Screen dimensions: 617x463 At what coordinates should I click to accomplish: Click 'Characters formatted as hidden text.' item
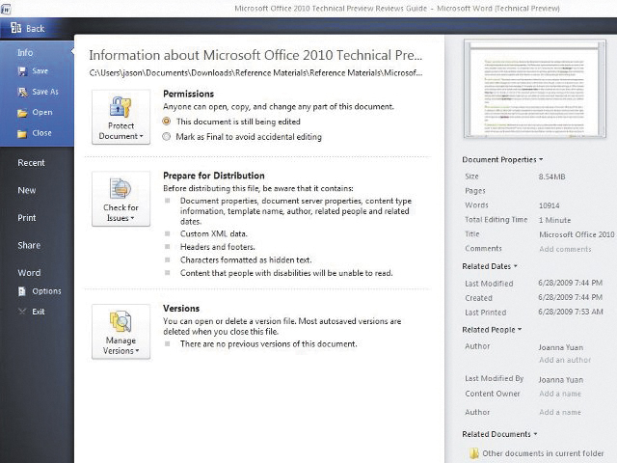click(246, 259)
